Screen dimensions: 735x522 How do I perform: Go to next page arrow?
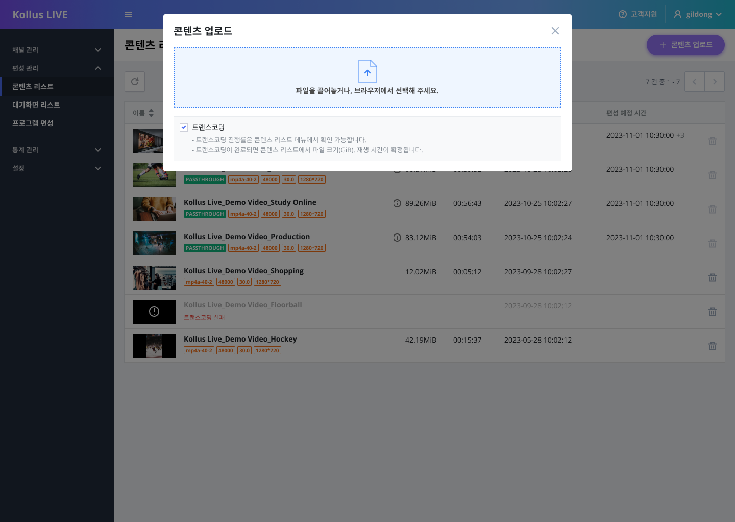tap(715, 82)
